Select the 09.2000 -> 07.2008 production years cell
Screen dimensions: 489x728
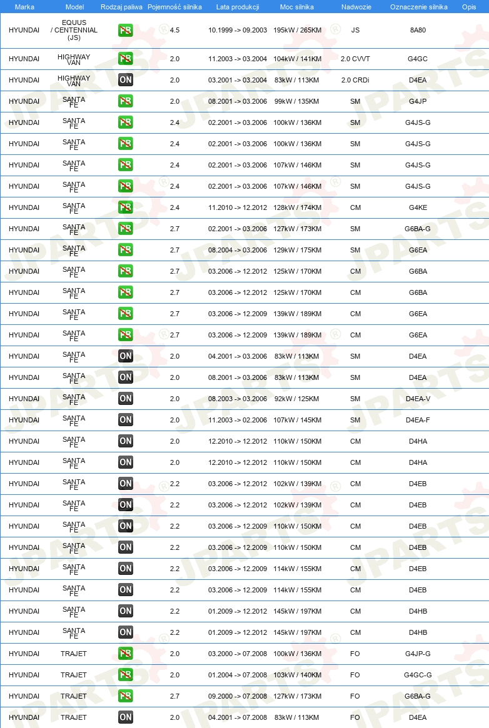click(x=237, y=696)
